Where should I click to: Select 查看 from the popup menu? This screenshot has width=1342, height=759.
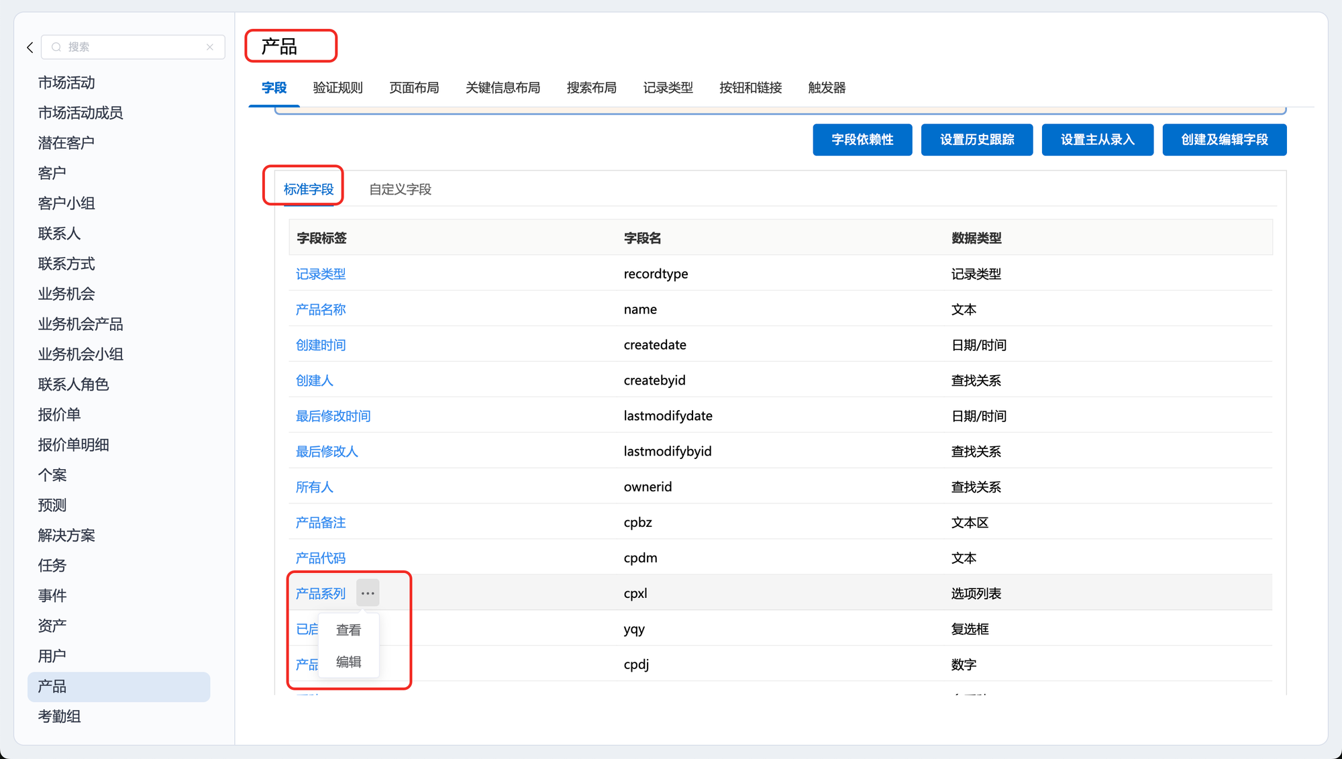[348, 630]
